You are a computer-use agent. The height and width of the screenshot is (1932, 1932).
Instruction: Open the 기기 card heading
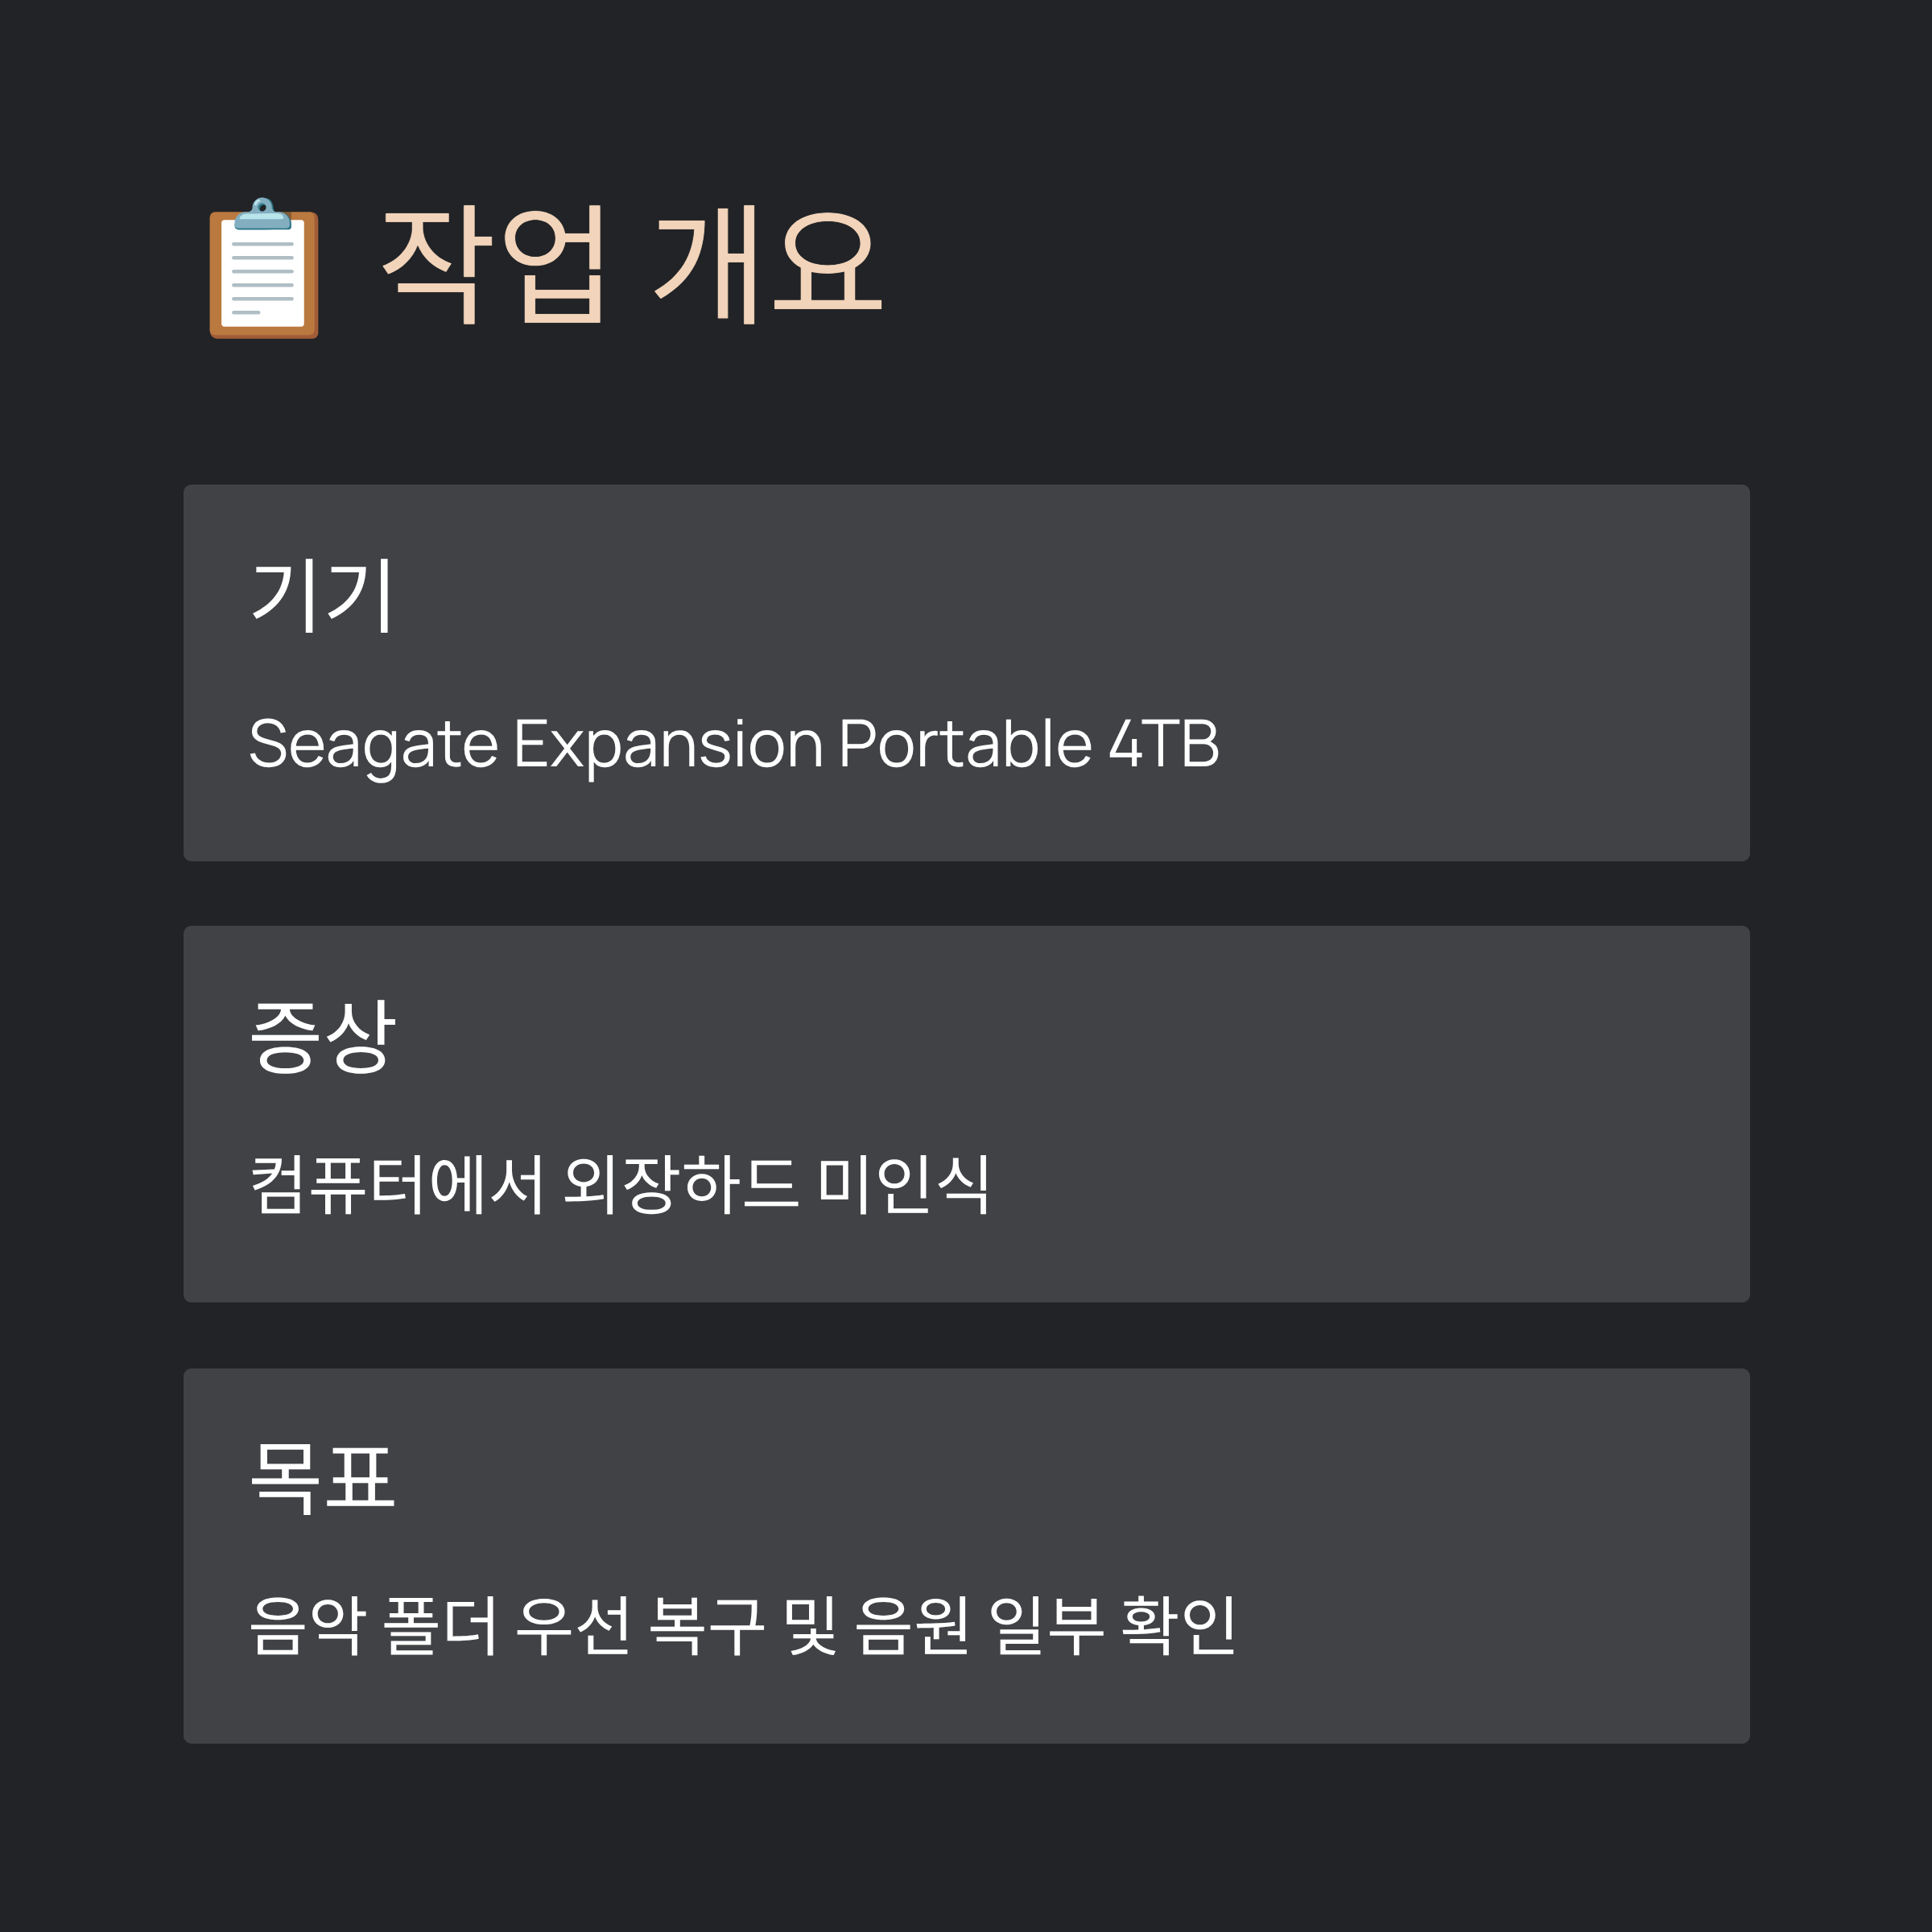point(321,596)
